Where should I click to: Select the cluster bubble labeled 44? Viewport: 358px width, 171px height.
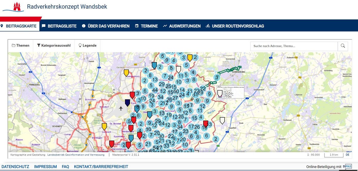(155, 90)
